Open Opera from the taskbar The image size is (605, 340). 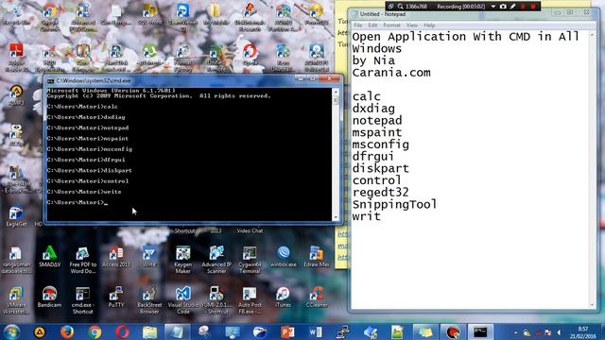[122, 331]
